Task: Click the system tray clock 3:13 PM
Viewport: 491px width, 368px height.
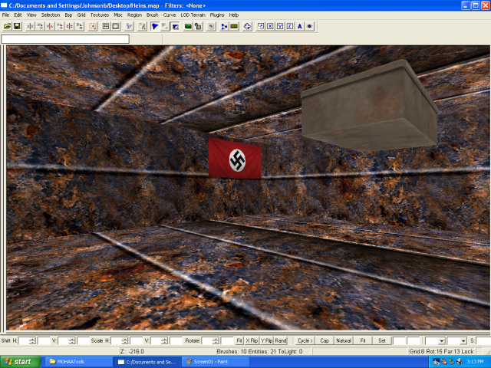Action: pyautogui.click(x=475, y=362)
